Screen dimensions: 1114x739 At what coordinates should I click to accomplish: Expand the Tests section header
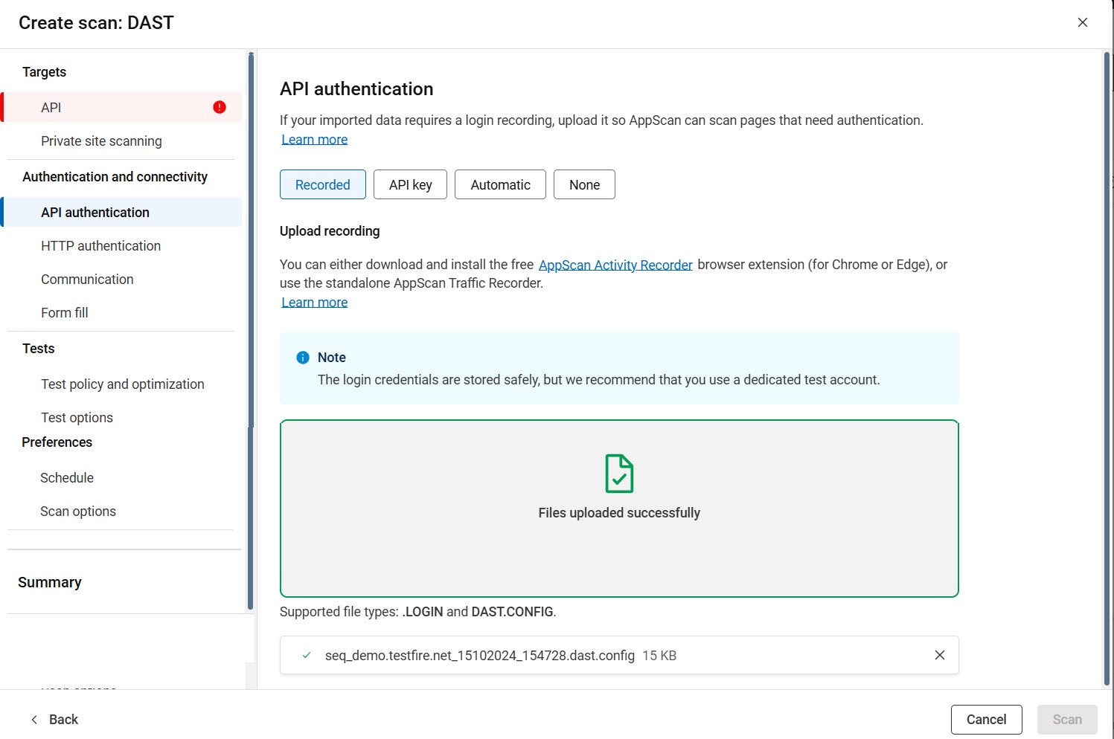38,348
